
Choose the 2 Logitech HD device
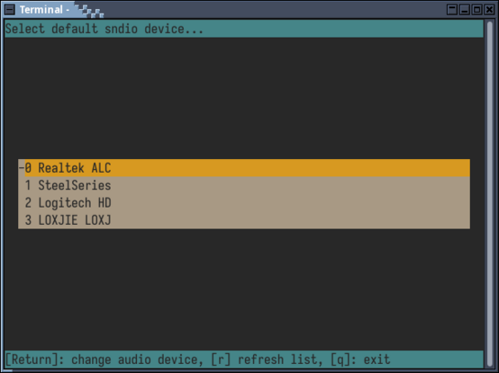pyautogui.click(x=244, y=203)
